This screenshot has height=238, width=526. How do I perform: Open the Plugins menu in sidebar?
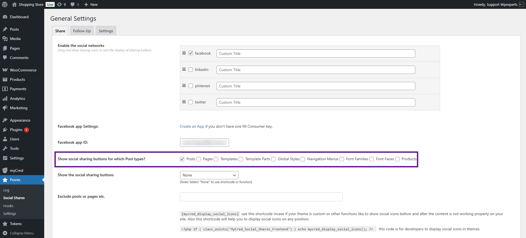[16, 130]
